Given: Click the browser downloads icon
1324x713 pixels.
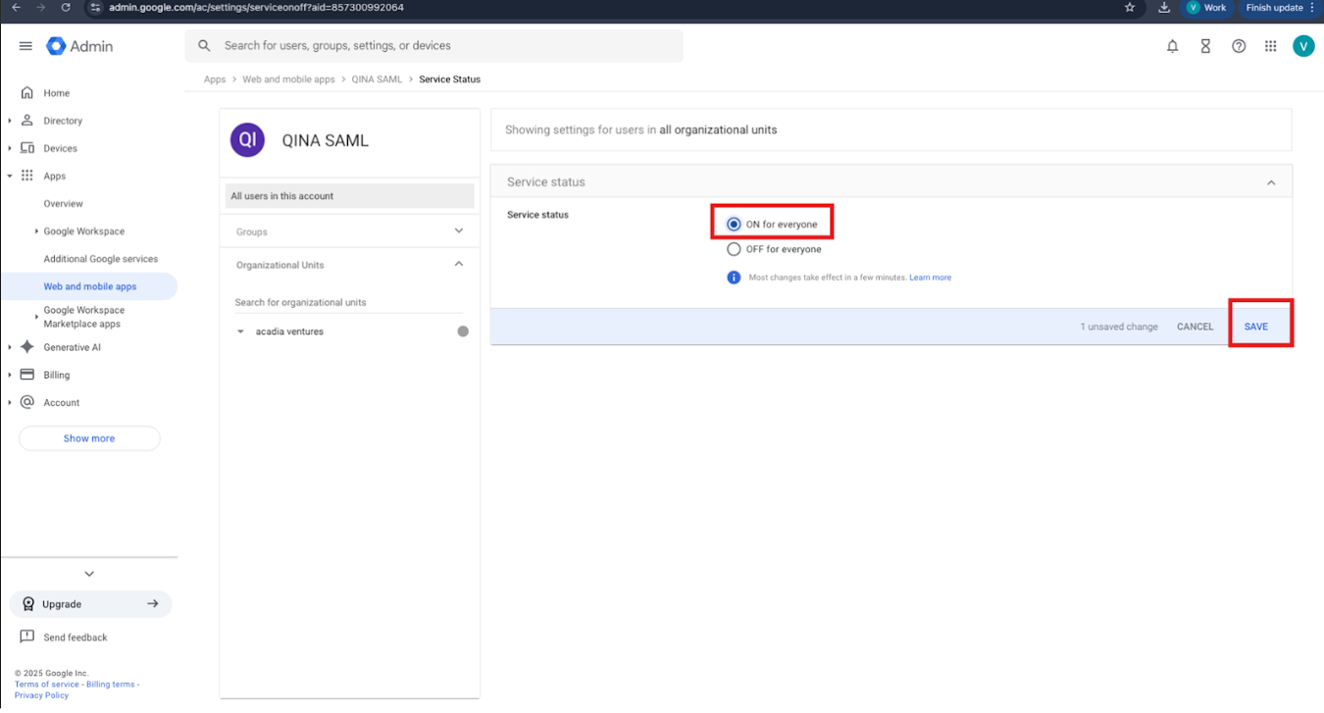Looking at the screenshot, I should pos(1164,8).
